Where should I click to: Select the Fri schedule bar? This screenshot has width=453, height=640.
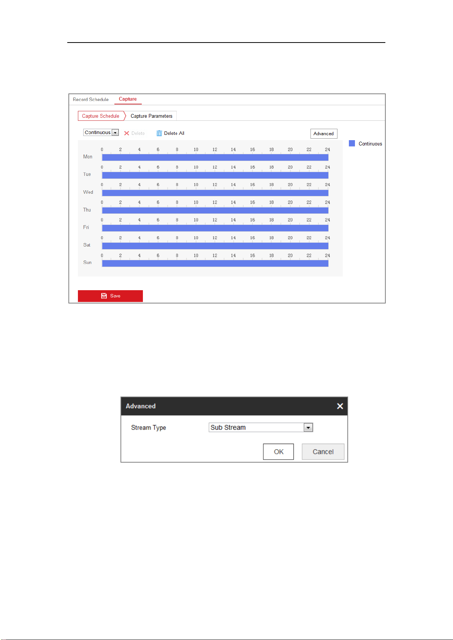(x=215, y=228)
